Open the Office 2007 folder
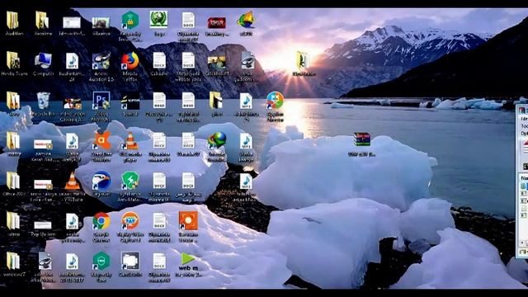 [13, 181]
